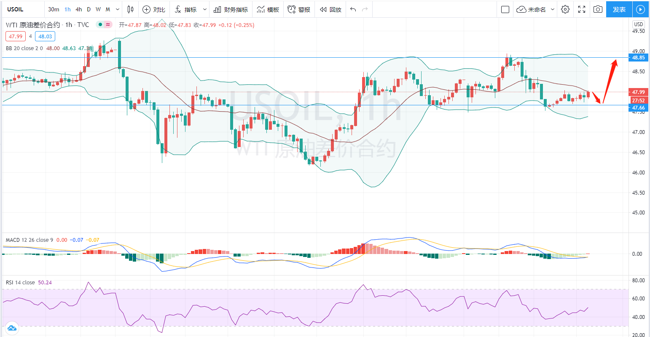Click the 49.50 price axis label
The width and height of the screenshot is (650, 337).
click(x=639, y=31)
